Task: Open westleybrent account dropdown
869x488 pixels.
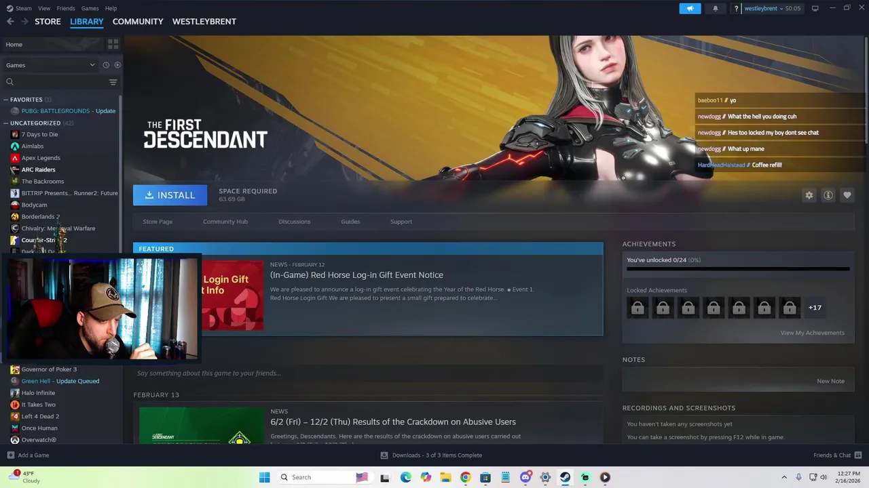Action: pyautogui.click(x=772, y=8)
